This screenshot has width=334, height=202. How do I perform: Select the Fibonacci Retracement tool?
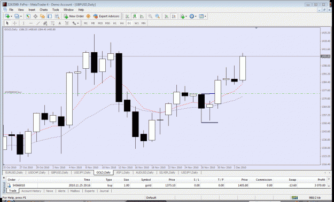pyautogui.click(x=52, y=23)
